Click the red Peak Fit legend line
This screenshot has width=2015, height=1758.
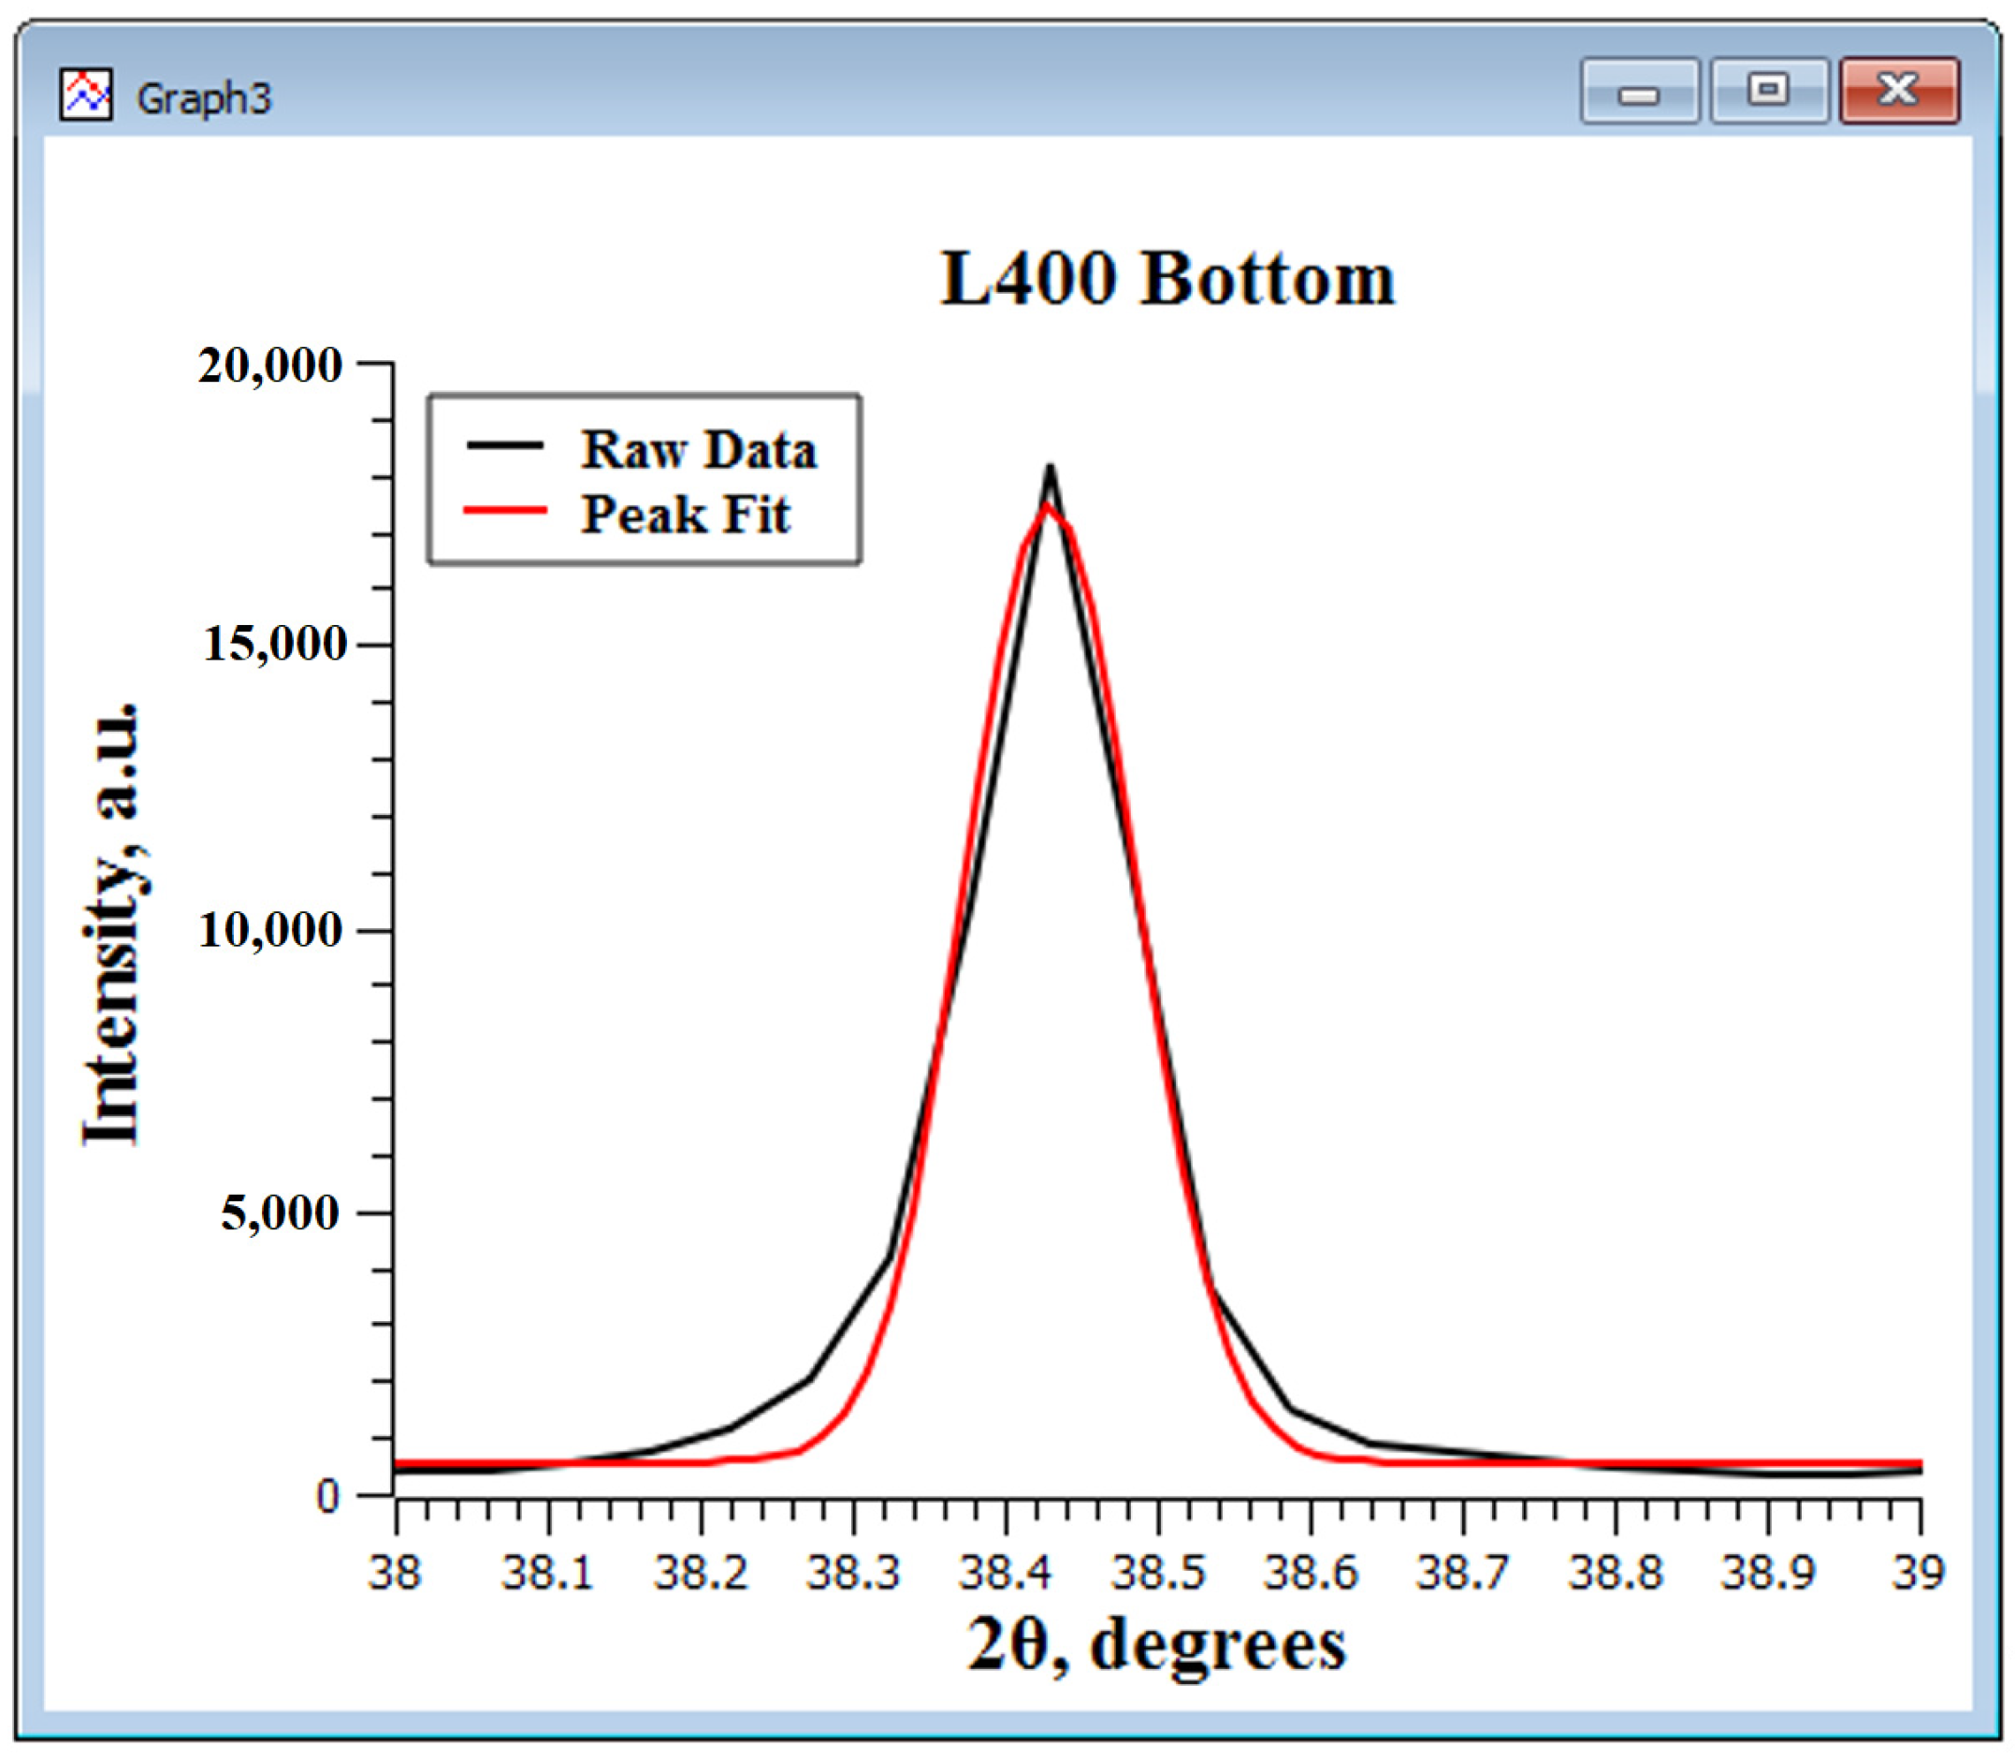click(504, 510)
